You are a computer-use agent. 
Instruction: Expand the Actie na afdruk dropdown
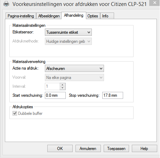point(74,69)
